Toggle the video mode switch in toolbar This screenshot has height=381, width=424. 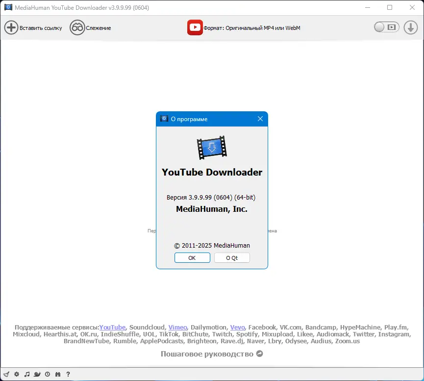pyautogui.click(x=386, y=27)
